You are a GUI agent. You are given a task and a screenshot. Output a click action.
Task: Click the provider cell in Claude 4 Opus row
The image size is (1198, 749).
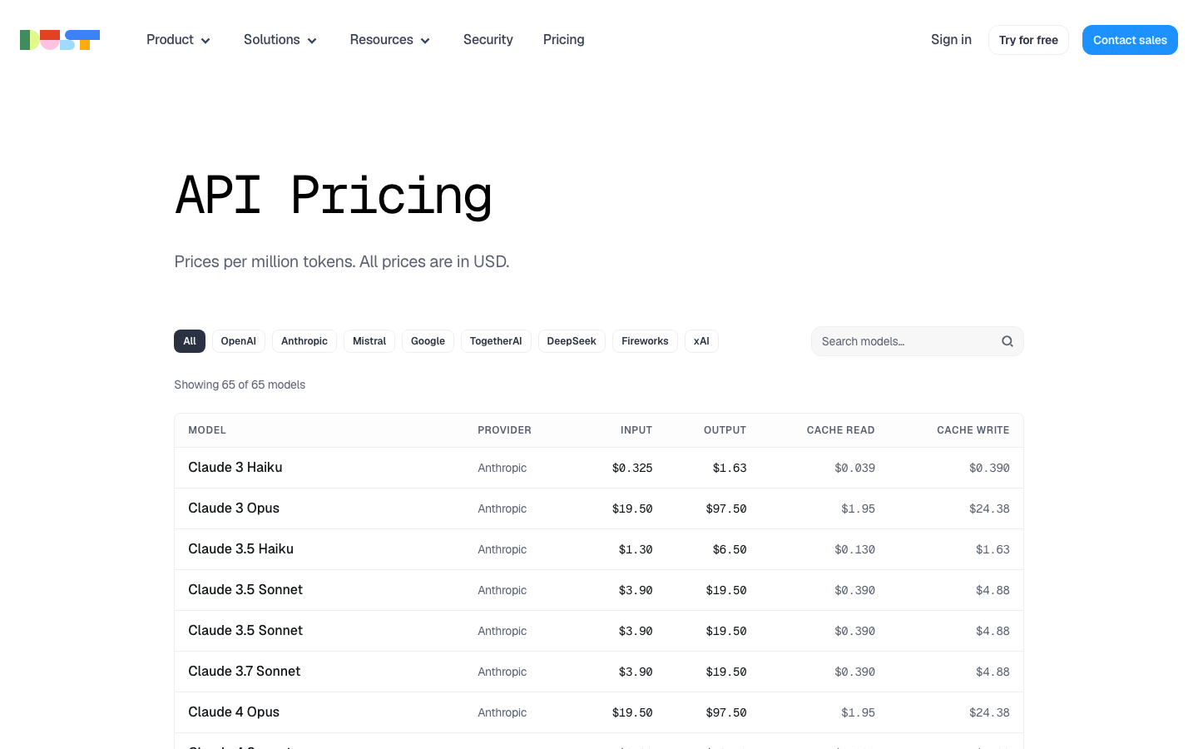[502, 712]
